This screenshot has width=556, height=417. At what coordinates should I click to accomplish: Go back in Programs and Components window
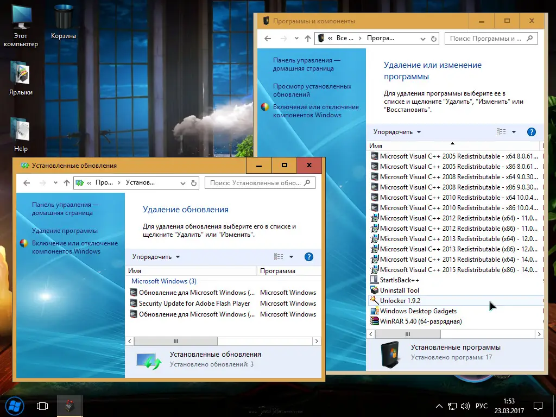[268, 39]
